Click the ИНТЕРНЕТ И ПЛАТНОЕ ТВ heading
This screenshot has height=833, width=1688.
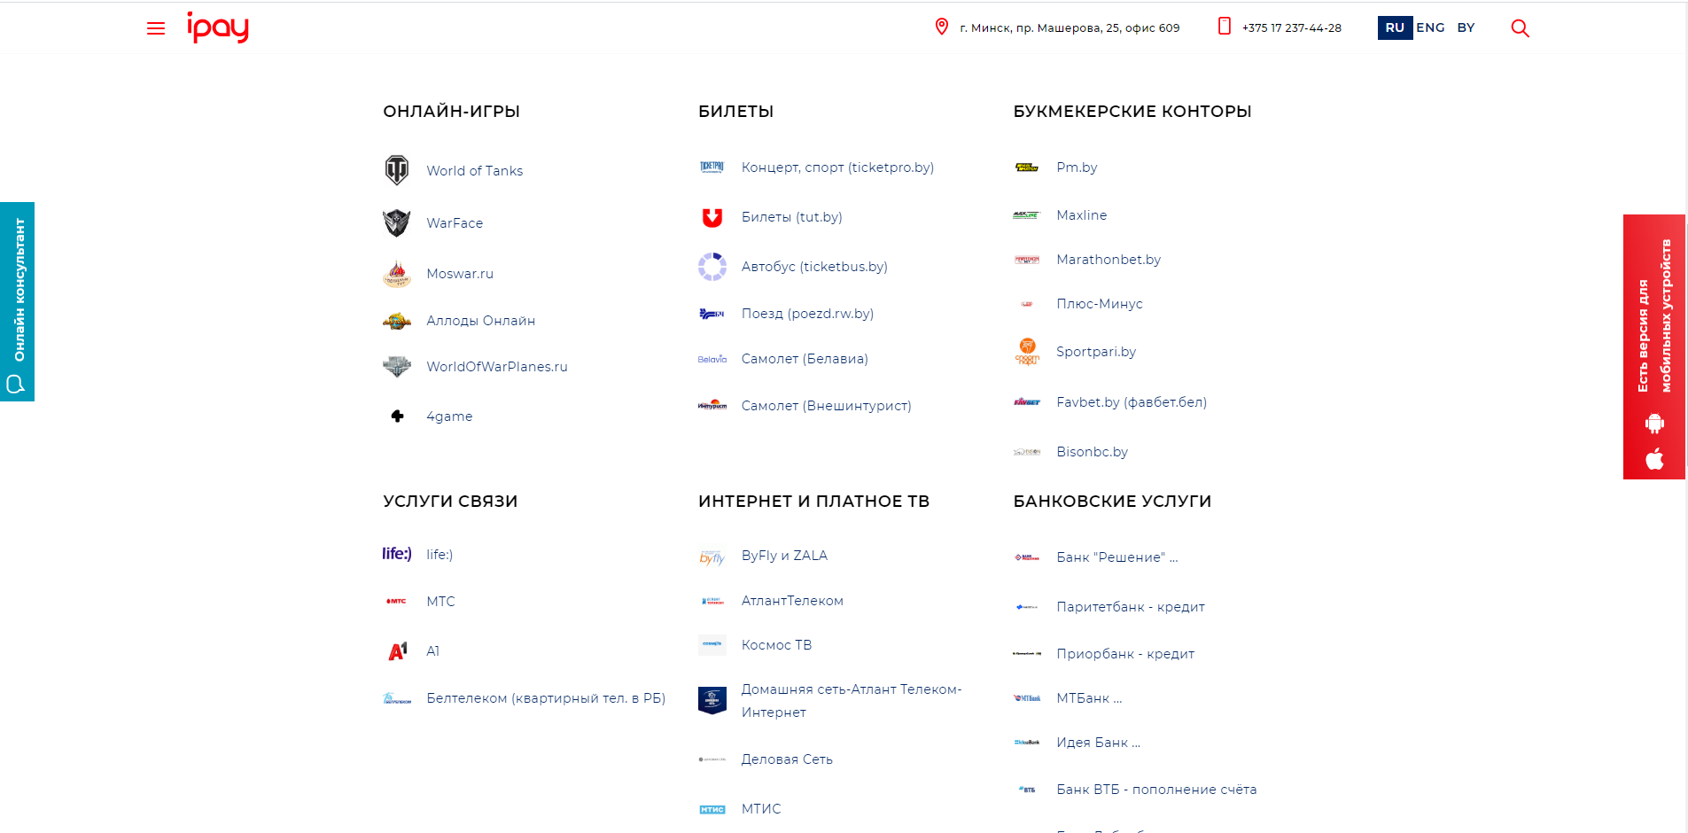pos(813,502)
